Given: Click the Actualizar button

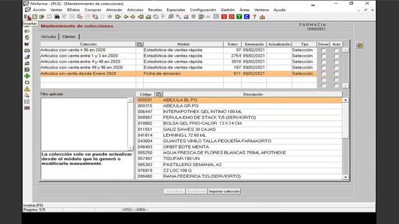Looking at the screenshot, I should tap(175, 191).
